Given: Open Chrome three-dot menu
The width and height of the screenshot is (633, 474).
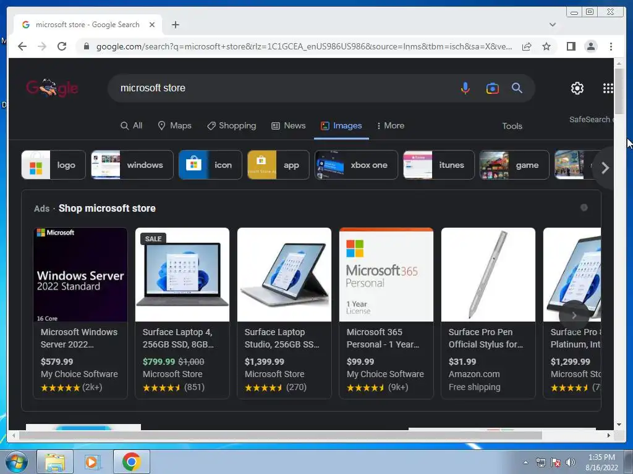Looking at the screenshot, I should (x=611, y=46).
